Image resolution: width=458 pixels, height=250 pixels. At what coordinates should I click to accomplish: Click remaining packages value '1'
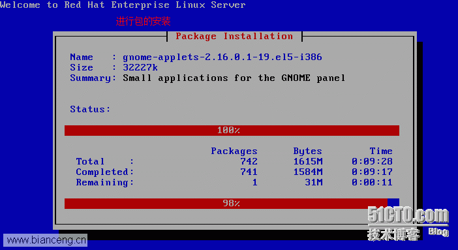pos(255,183)
